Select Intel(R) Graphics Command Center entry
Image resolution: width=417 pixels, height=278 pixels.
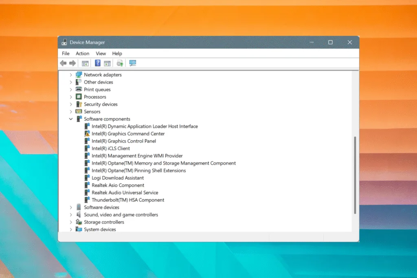click(128, 134)
